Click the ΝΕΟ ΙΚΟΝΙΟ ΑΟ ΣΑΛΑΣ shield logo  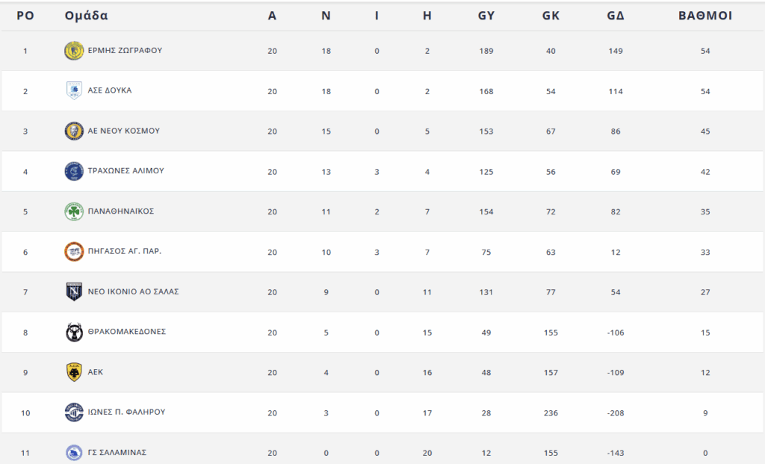pos(74,291)
